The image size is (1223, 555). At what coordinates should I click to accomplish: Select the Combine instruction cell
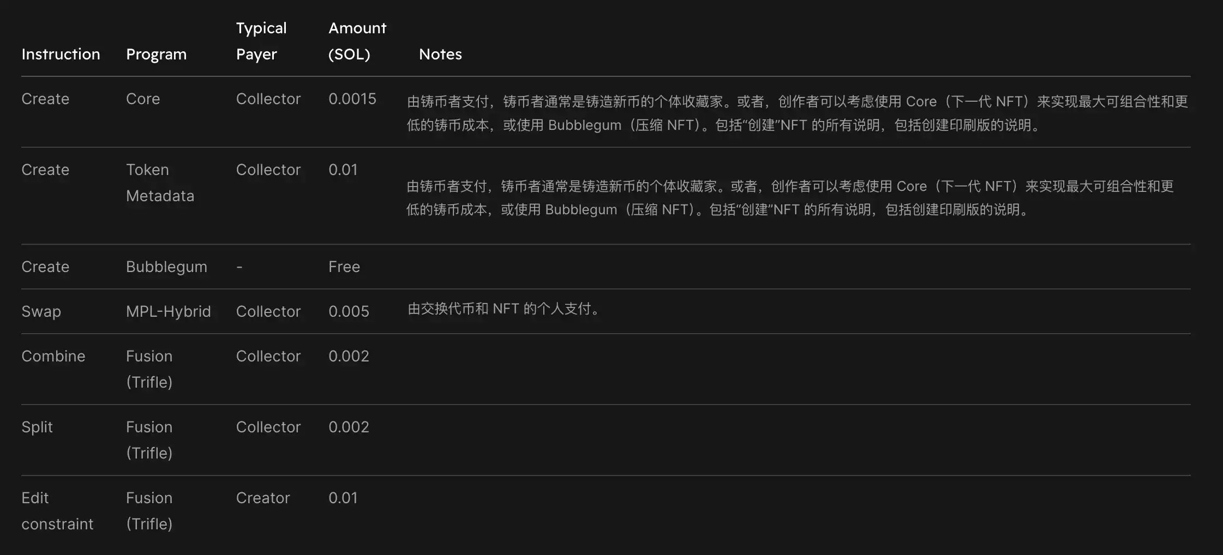tap(53, 356)
